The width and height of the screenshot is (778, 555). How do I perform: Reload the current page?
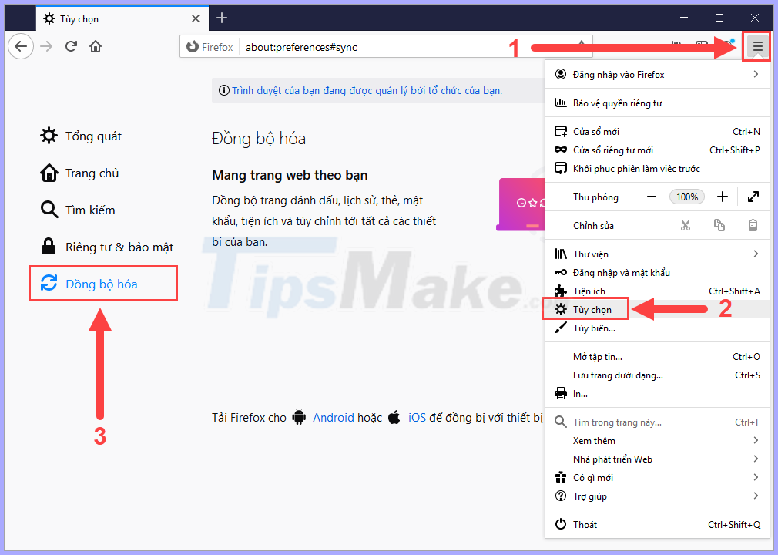click(x=72, y=47)
